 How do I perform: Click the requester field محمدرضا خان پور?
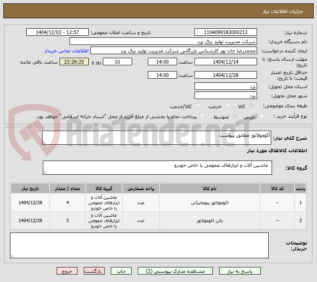pos(174,50)
